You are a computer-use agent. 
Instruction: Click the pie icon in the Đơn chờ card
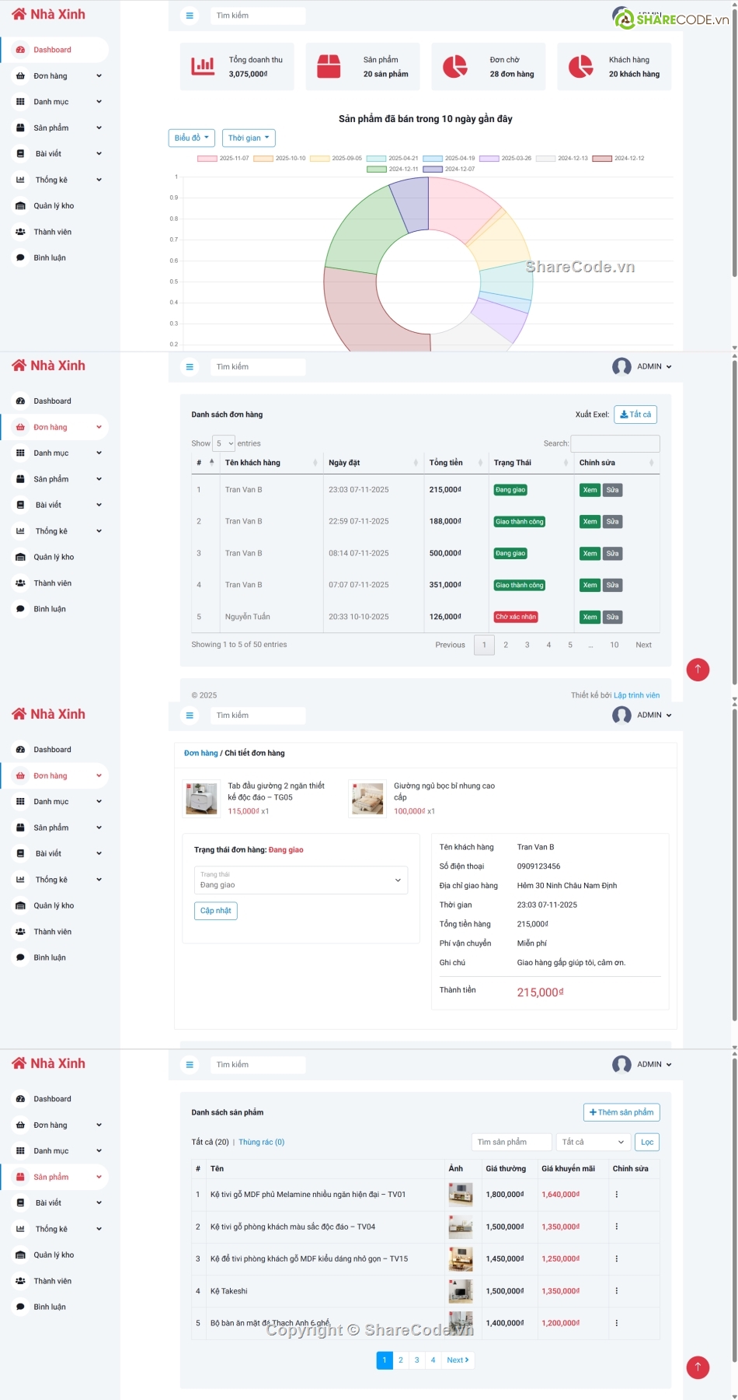(454, 66)
